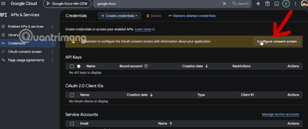Click the disabled Delete button

(154, 16)
